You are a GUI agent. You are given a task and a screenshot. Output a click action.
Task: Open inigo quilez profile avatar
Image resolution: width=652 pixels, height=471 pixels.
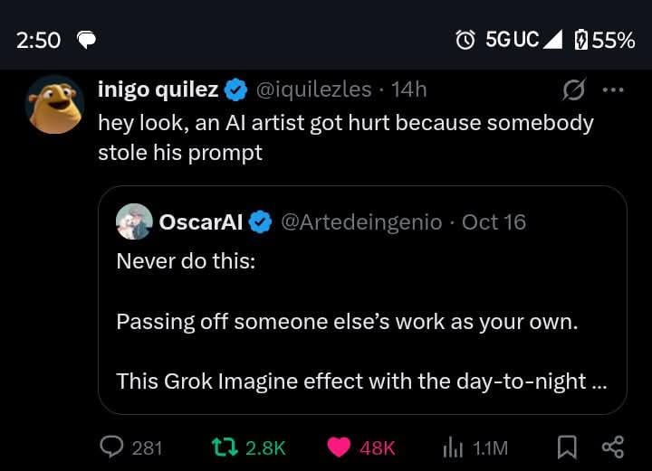click(54, 104)
